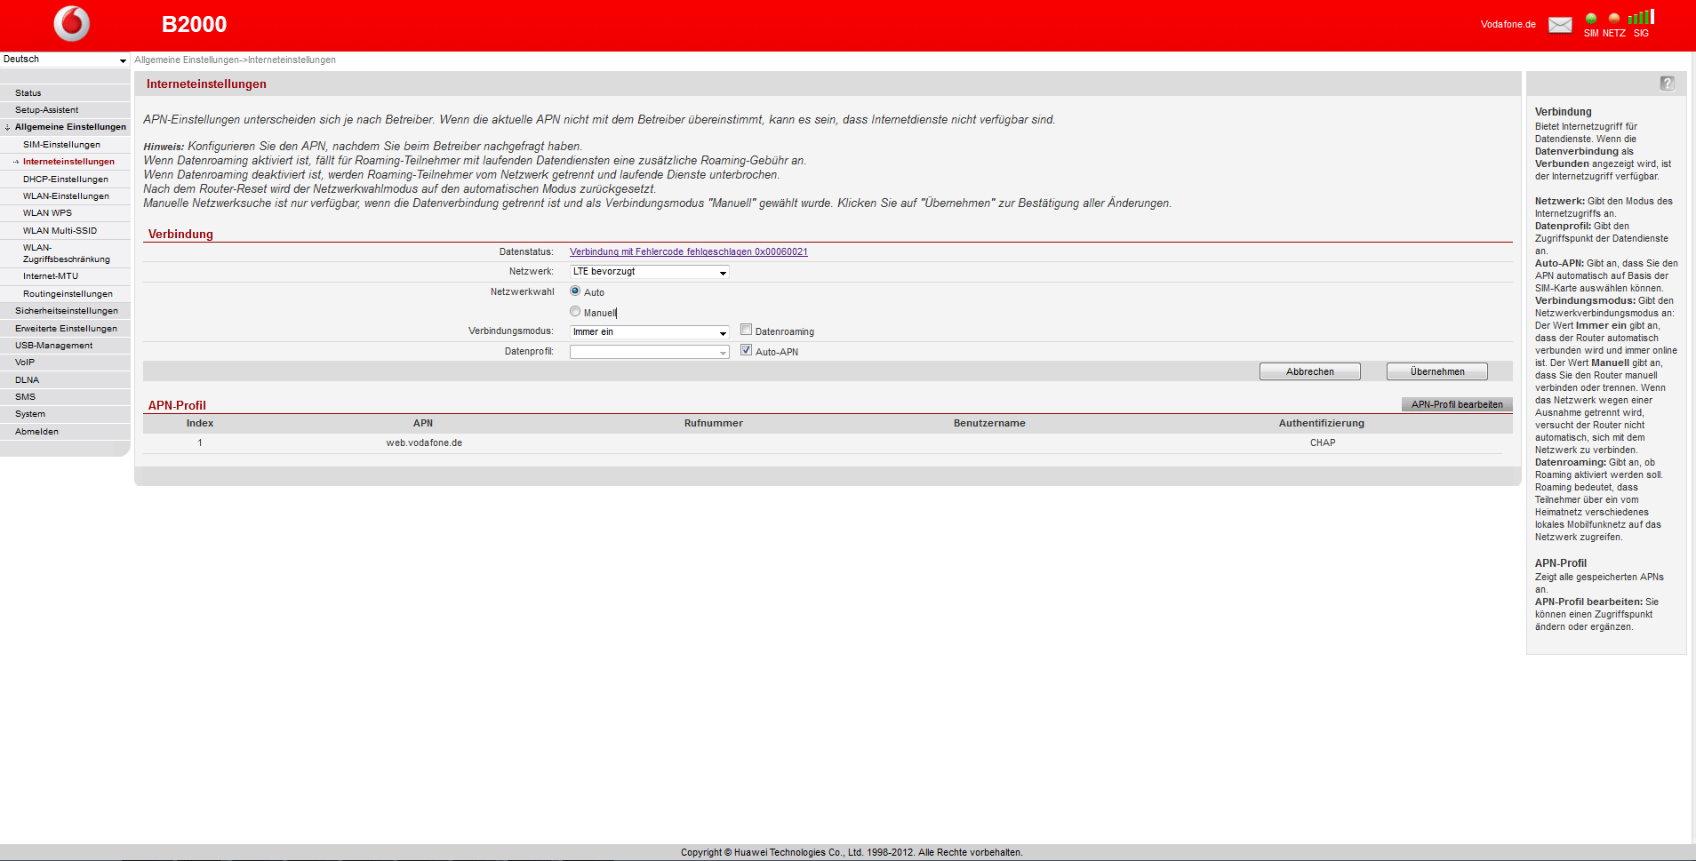
Task: Select the Auto network selection radio button
Action: (x=575, y=291)
